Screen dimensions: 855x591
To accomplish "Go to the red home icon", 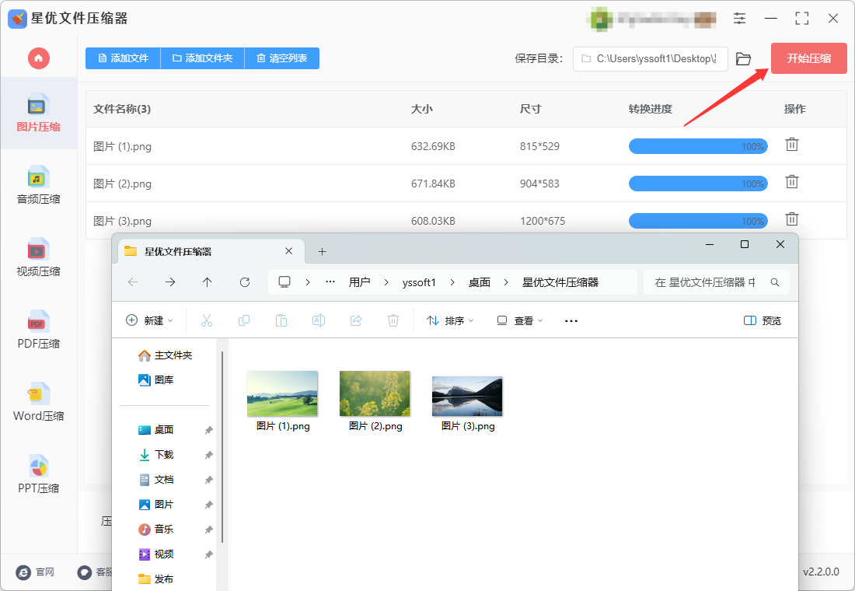I will click(39, 58).
